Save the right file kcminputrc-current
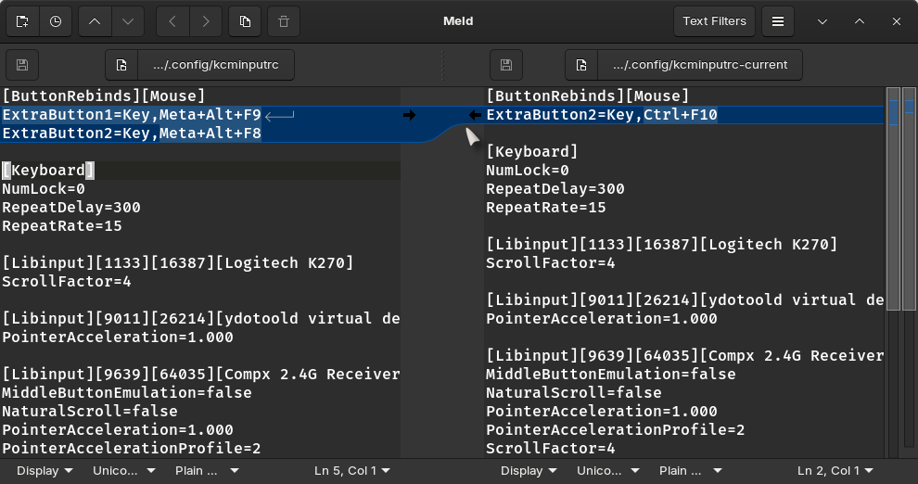The width and height of the screenshot is (918, 484). [505, 65]
